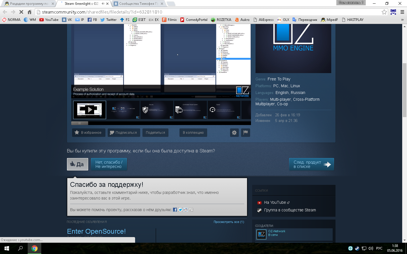The width and height of the screenshot is (407, 254).
Task: Open the YouTube bookmark
Action: coord(49,20)
